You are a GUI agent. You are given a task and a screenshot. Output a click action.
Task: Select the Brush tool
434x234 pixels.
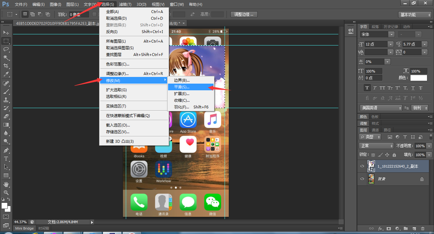pos(6,92)
